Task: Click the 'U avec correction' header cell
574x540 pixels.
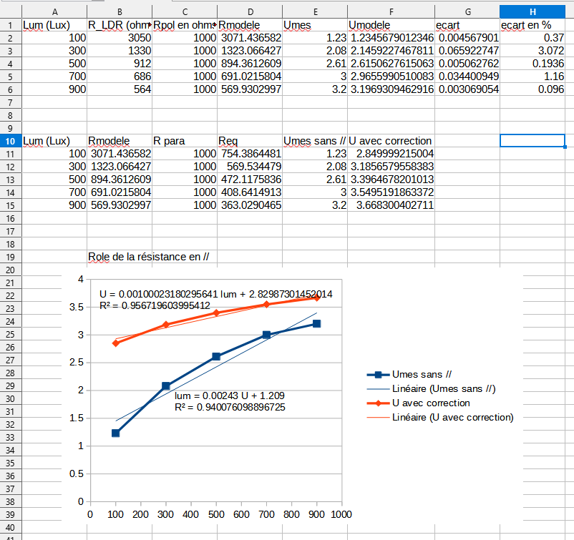Action: 391,141
